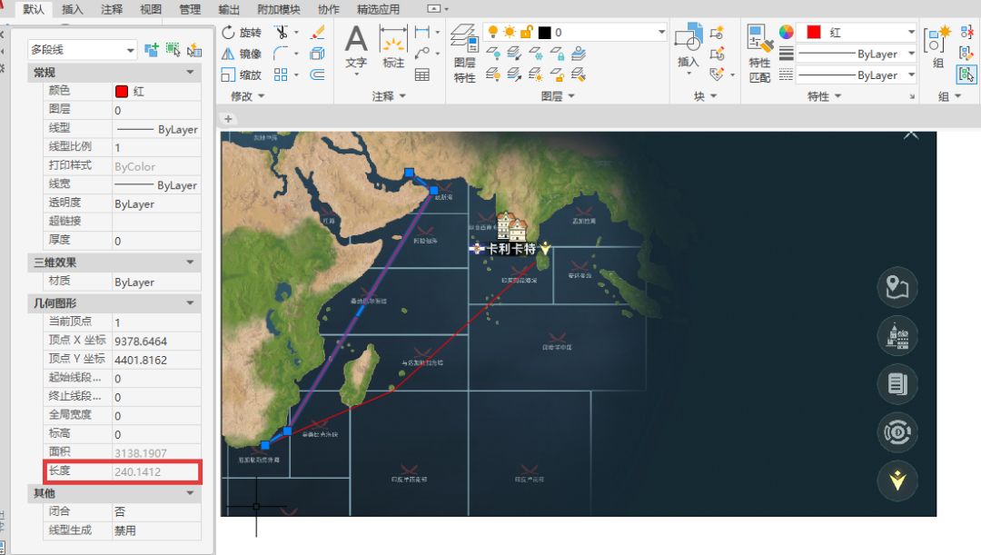Open the 红 color dropdown in ribbon
The image size is (981, 555).
point(911,32)
